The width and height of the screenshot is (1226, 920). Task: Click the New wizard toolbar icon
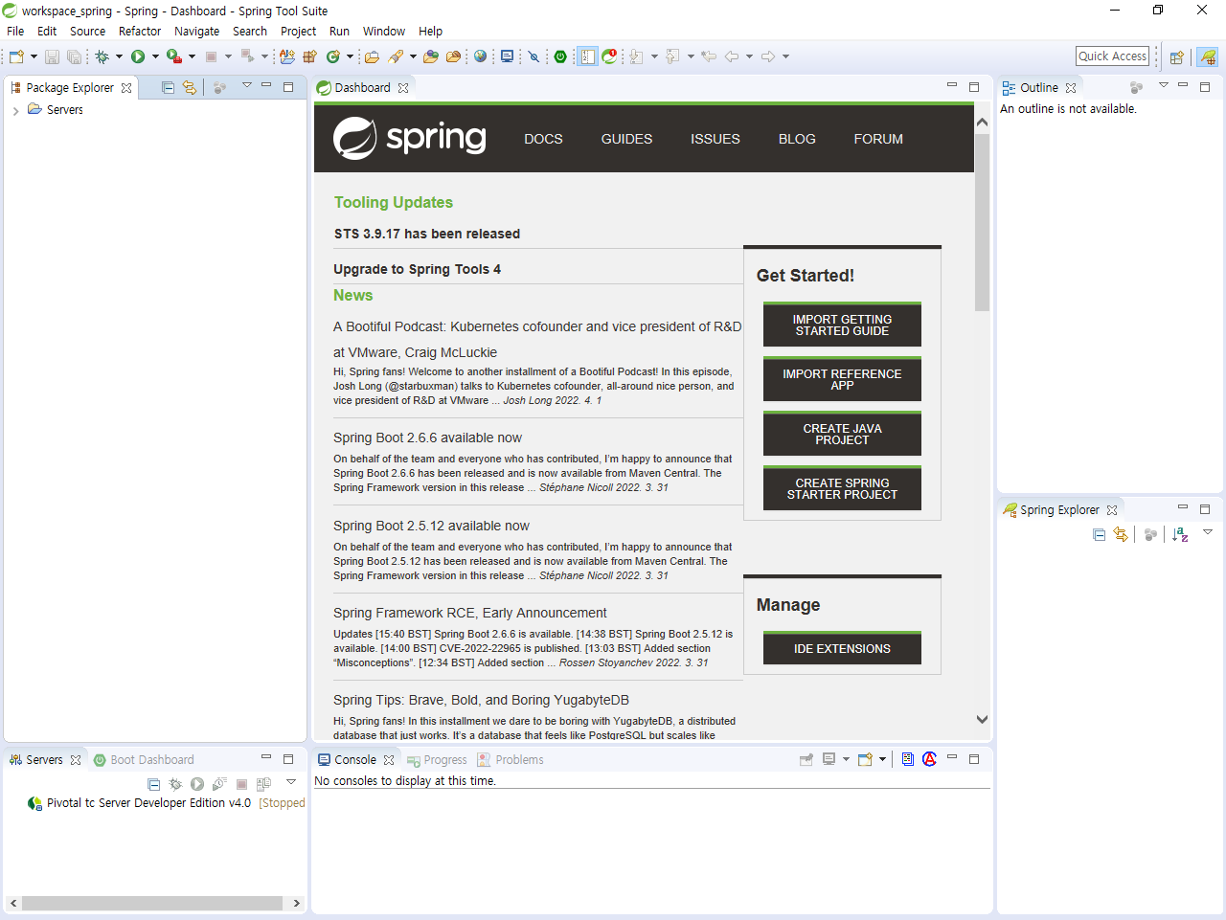tap(16, 56)
